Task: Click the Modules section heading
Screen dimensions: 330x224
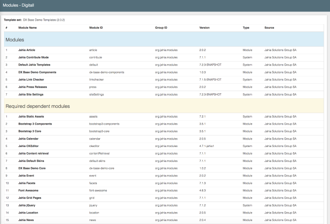Action: point(15,40)
